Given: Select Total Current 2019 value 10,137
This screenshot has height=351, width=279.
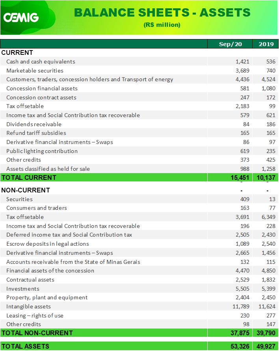Looking at the screenshot, I should tap(266, 177).
